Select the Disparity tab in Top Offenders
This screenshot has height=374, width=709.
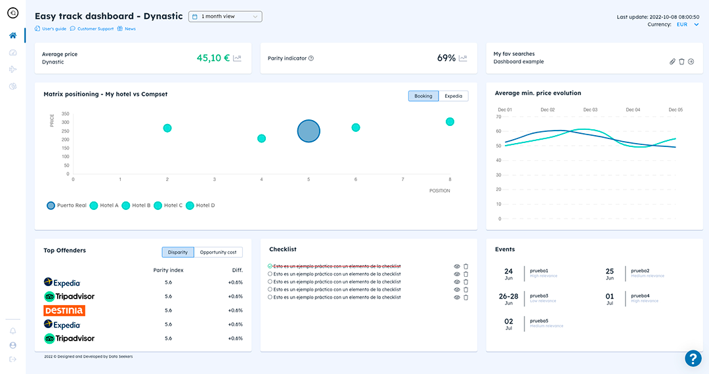point(178,252)
